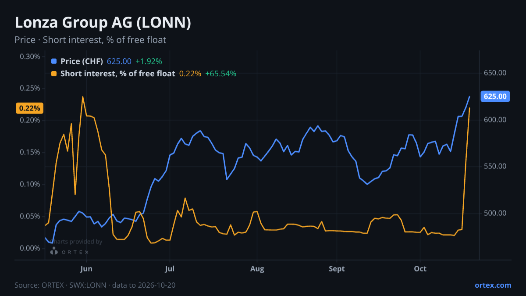Click the Aug x-axis label
The height and width of the screenshot is (296, 526).
[257, 269]
